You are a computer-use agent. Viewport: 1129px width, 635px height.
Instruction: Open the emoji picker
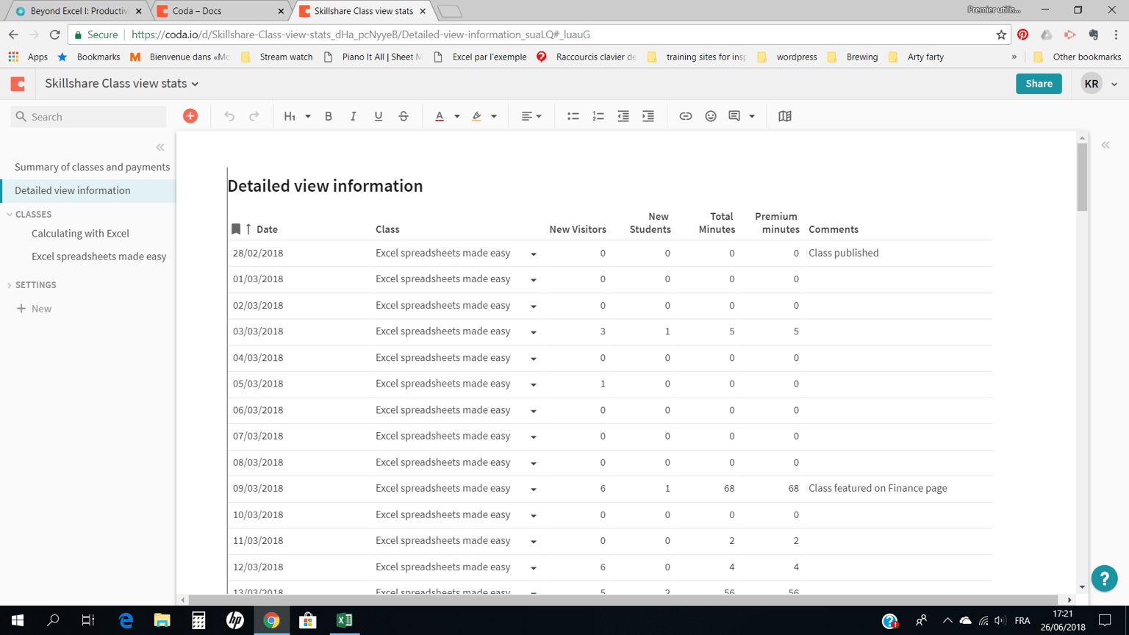click(x=711, y=116)
